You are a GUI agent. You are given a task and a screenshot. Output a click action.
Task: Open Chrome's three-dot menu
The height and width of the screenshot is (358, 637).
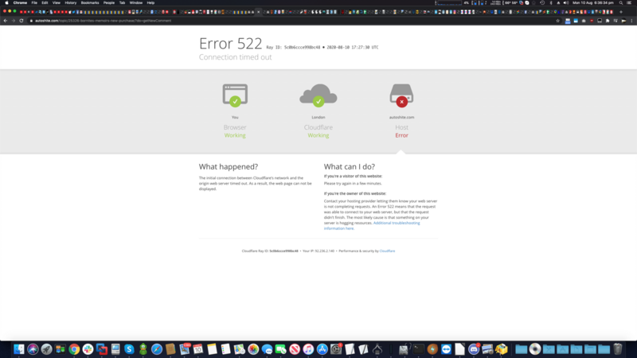[631, 21]
